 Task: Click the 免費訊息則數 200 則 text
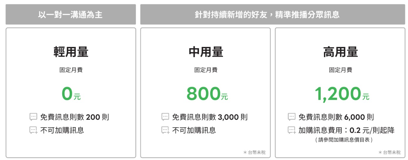coord(74,117)
